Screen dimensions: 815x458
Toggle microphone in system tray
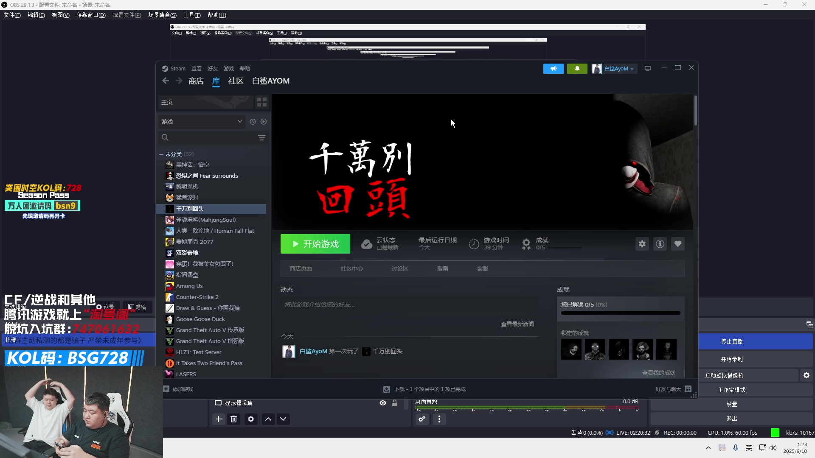coord(736,448)
